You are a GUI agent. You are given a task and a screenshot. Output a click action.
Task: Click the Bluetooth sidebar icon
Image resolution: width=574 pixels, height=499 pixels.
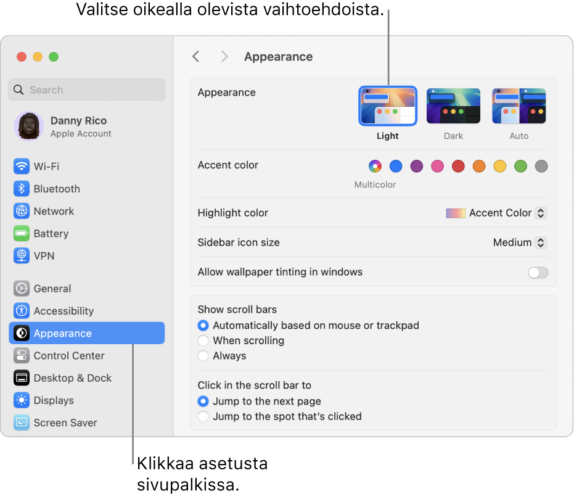(x=21, y=189)
